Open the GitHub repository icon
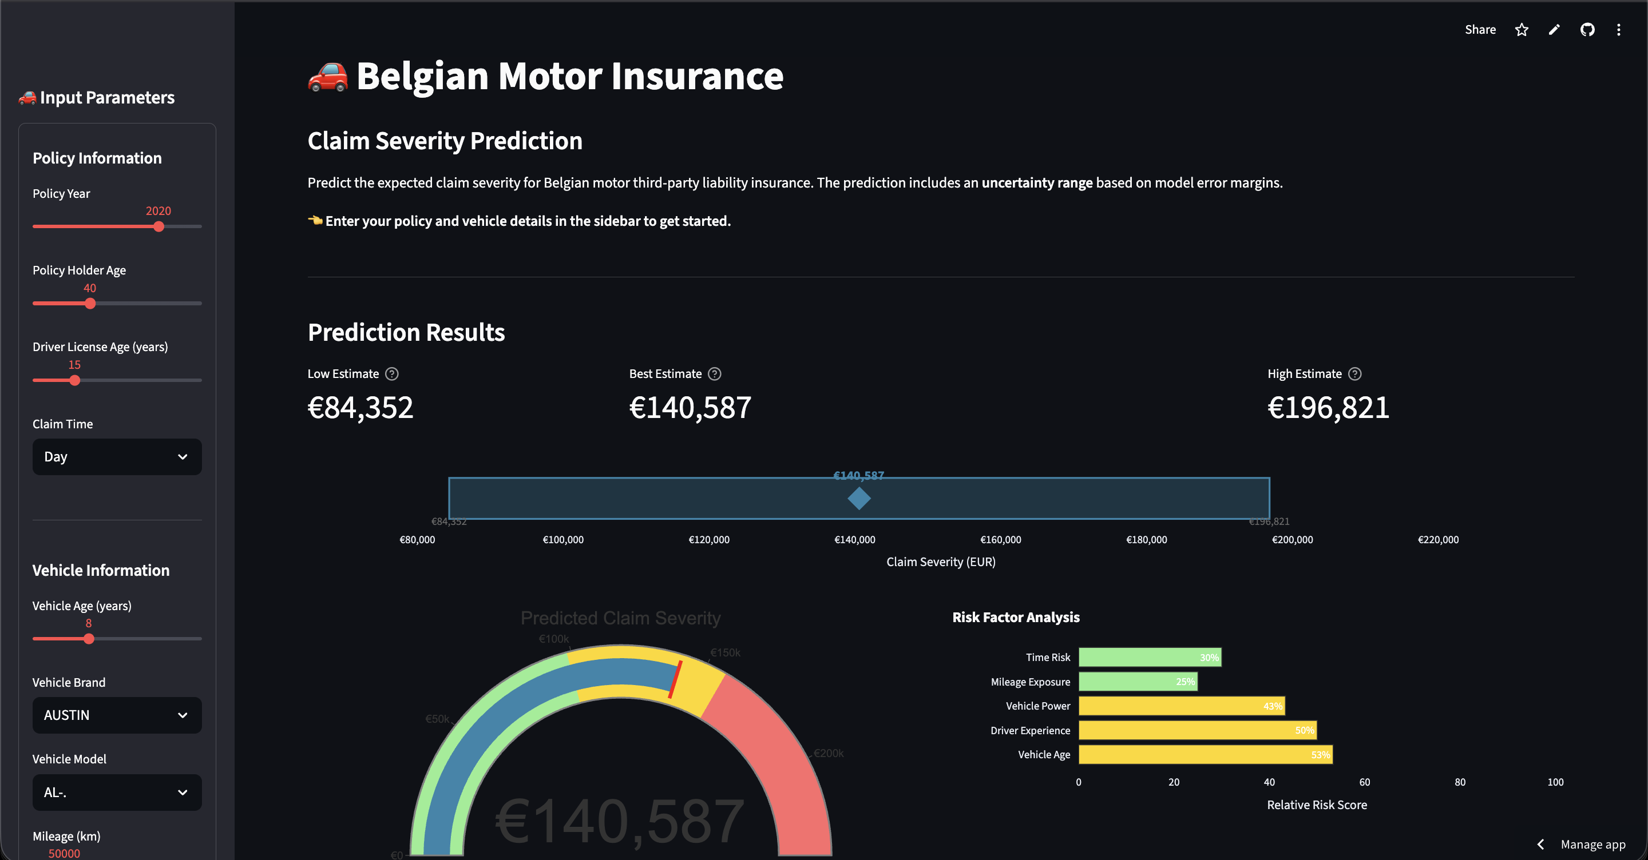The height and width of the screenshot is (860, 1648). pyautogui.click(x=1587, y=29)
